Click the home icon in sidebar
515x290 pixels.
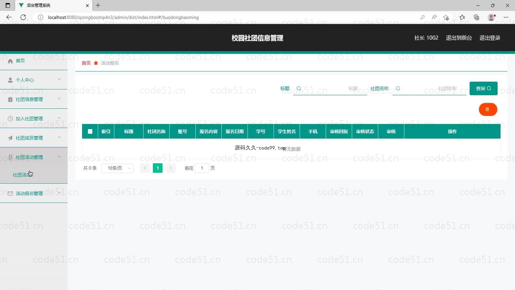[10, 61]
